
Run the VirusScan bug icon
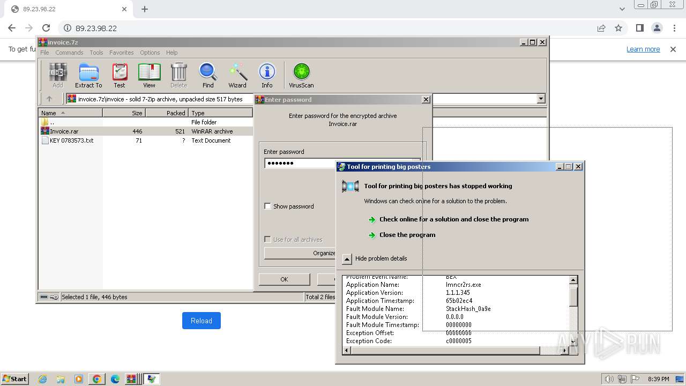[301, 75]
